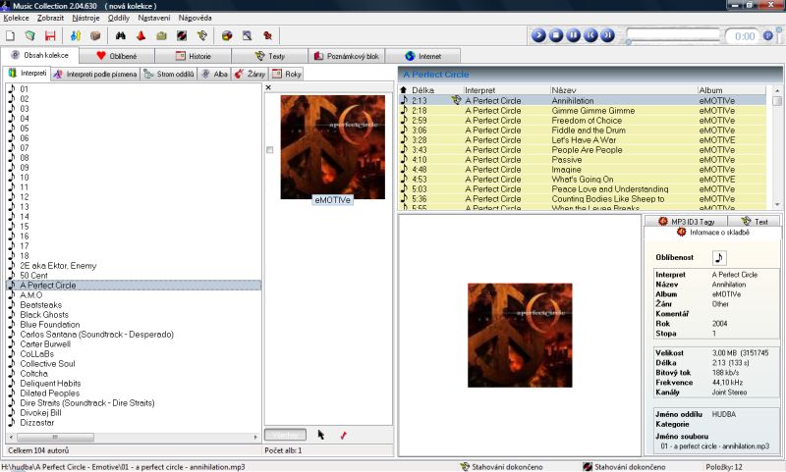786x472 pixels.
Task: Save the collection with the red floppy icon
Action: pos(50,35)
